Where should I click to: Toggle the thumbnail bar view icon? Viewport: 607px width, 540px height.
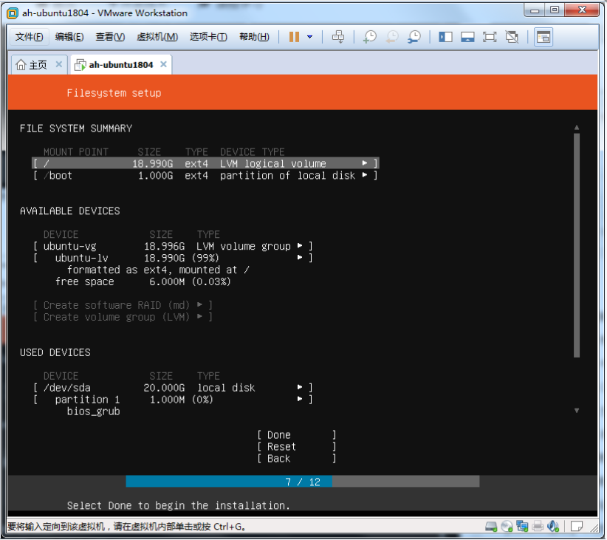pos(467,37)
